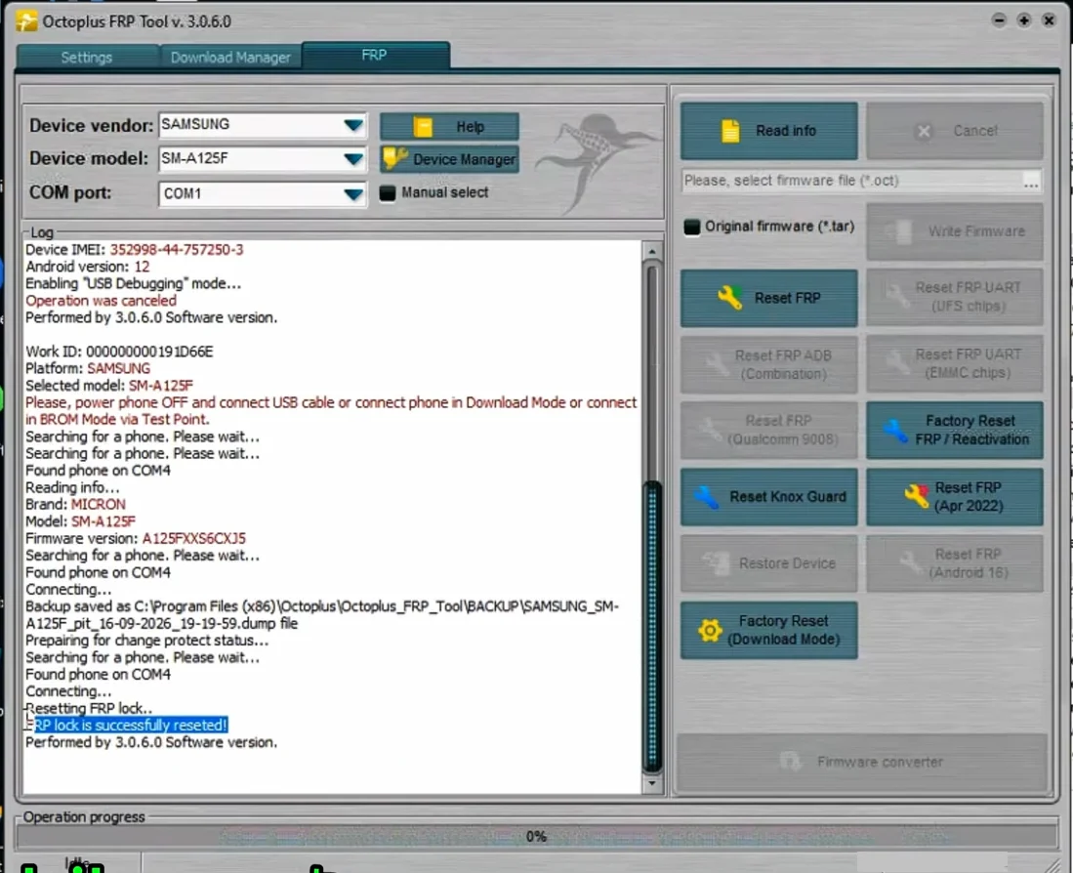Click the blue wrench icon on Factory Reset FRP
Screen dimensions: 1073x873
pyautogui.click(x=894, y=431)
